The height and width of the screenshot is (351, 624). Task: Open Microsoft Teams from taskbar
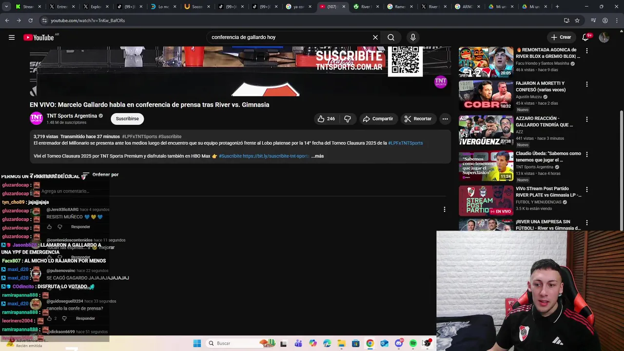[298, 343]
